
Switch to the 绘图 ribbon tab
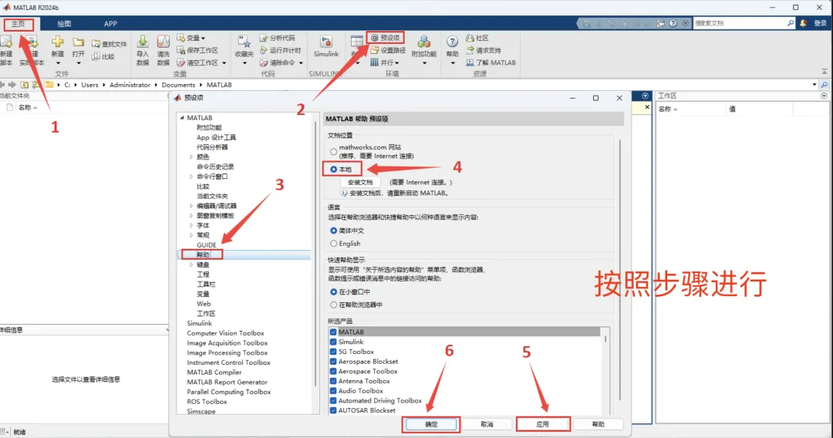(x=64, y=24)
